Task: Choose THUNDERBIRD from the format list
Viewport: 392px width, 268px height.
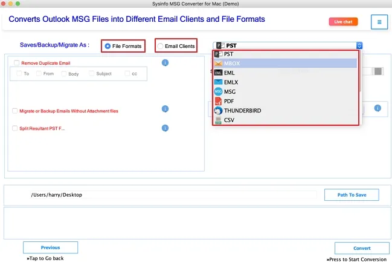Action: tap(285, 111)
